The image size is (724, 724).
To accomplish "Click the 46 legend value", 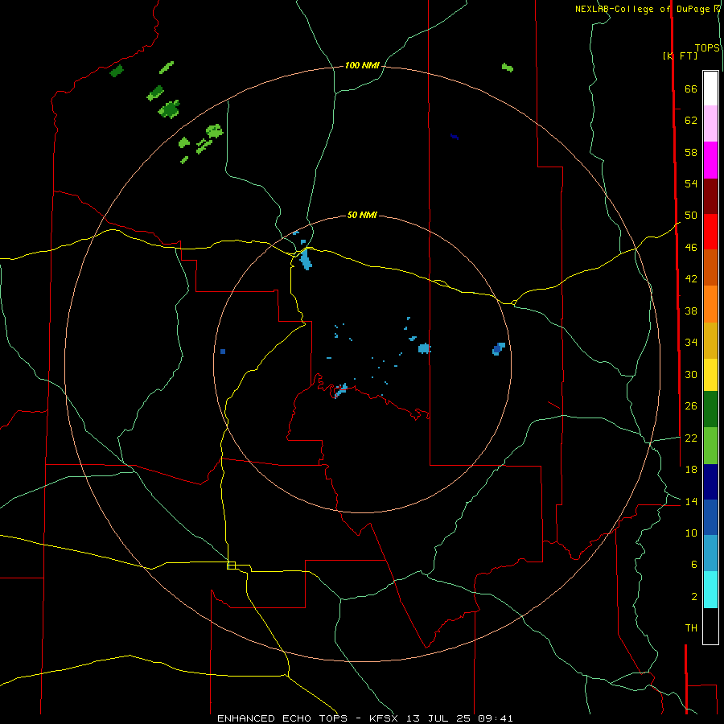I will 691,247.
